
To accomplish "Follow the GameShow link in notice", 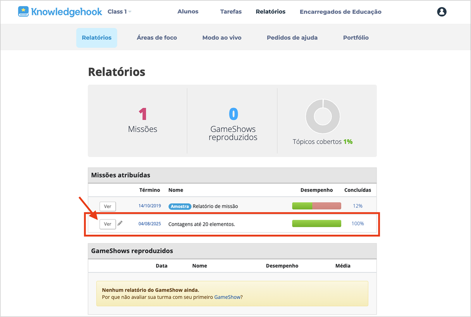I will tap(227, 297).
